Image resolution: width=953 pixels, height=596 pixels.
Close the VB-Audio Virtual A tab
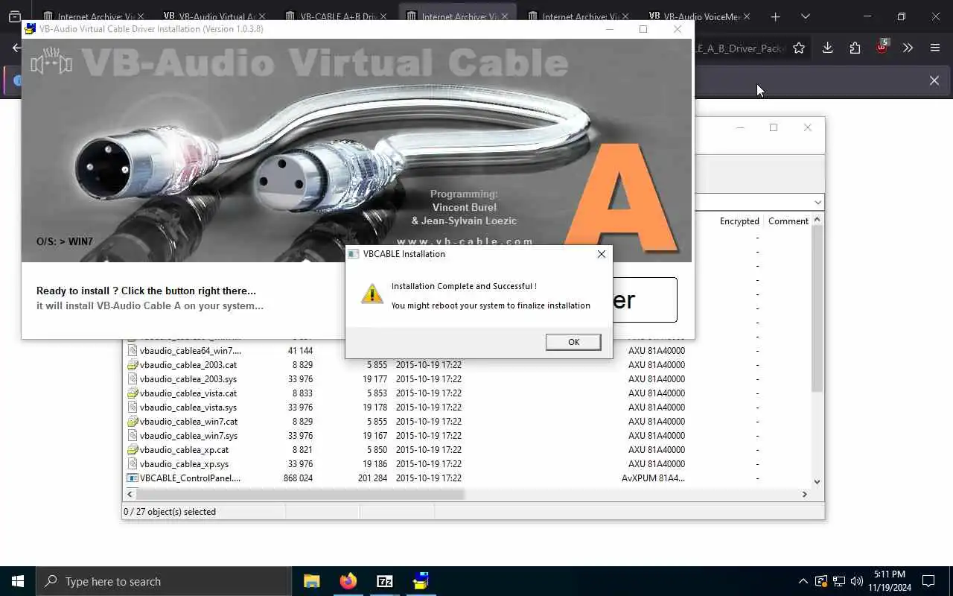coord(261,16)
